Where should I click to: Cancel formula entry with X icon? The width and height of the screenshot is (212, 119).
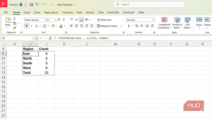41,38
